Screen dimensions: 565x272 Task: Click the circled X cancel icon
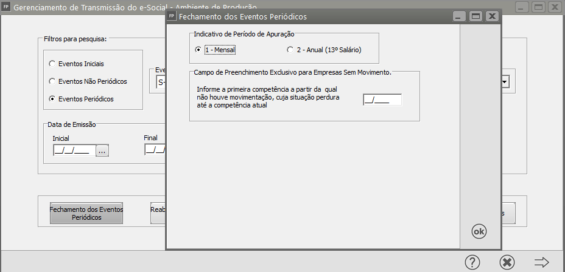507,262
